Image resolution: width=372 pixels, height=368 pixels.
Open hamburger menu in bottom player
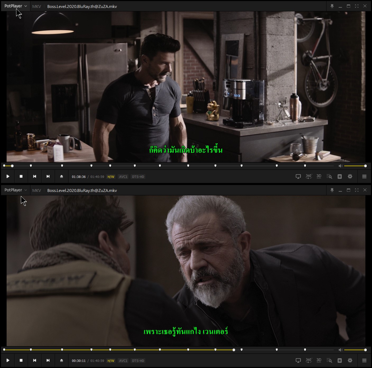click(364, 360)
